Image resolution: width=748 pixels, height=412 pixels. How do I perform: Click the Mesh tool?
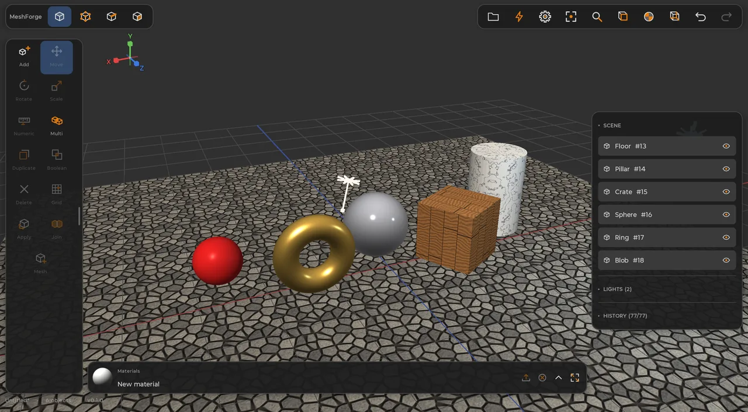(40, 264)
